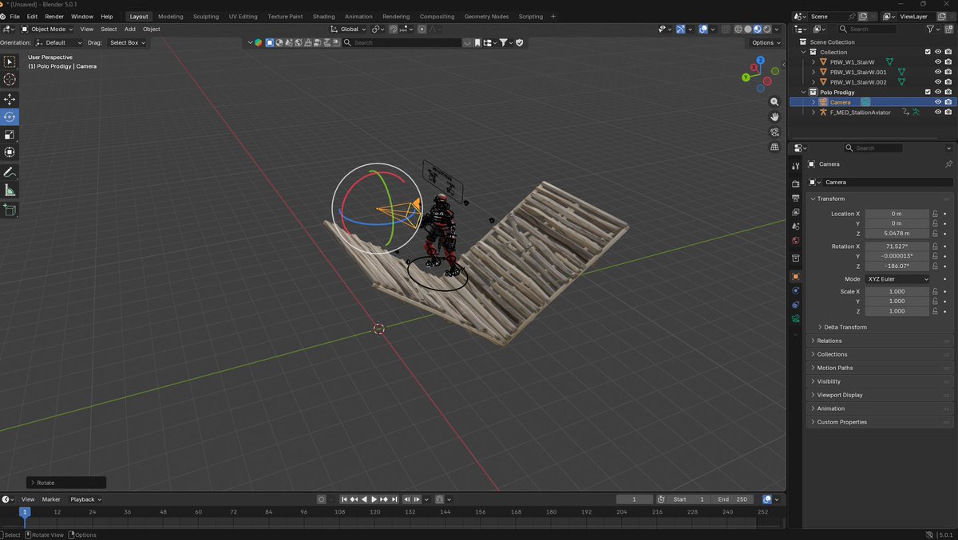Collapse the Transform panel
Image resolution: width=958 pixels, height=540 pixels.
click(831, 199)
